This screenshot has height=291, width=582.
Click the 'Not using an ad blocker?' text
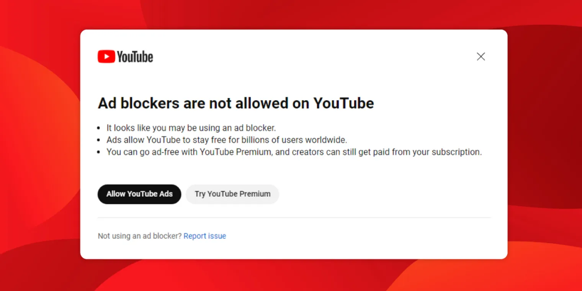pos(139,236)
